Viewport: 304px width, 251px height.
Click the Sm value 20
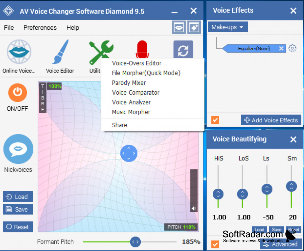click(x=292, y=217)
